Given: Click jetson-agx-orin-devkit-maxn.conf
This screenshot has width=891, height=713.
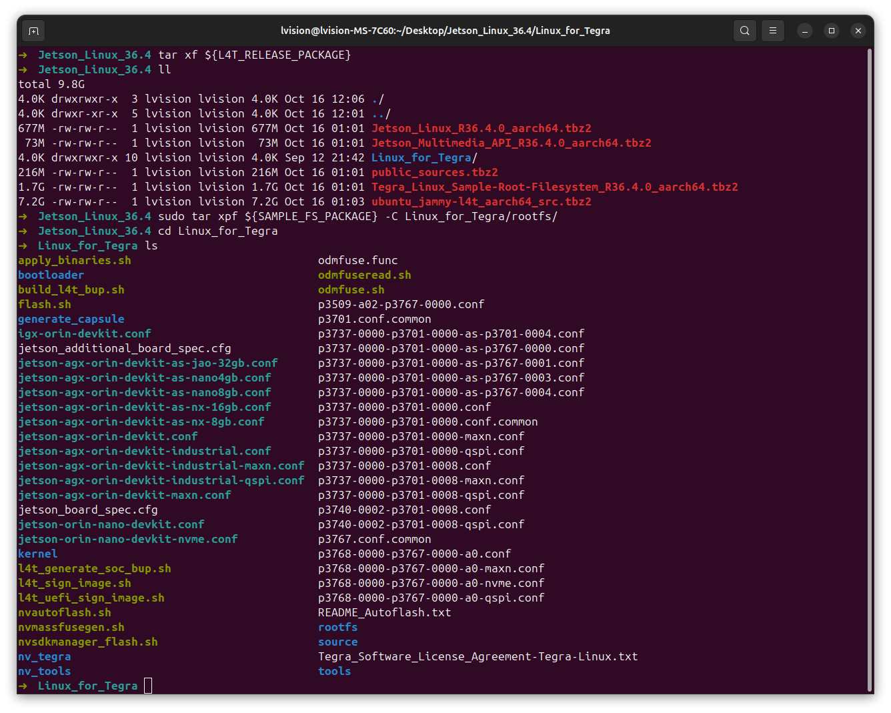Looking at the screenshot, I should click(125, 495).
